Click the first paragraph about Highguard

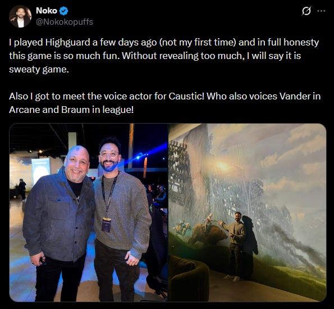(164, 56)
